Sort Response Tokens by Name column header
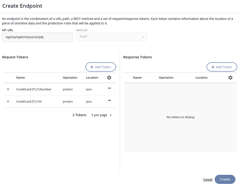The width and height of the screenshot is (242, 185). [x=137, y=77]
